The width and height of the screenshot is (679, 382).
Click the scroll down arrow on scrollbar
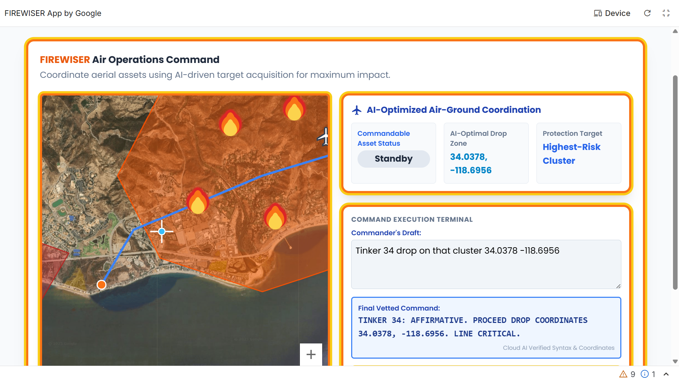tap(675, 361)
